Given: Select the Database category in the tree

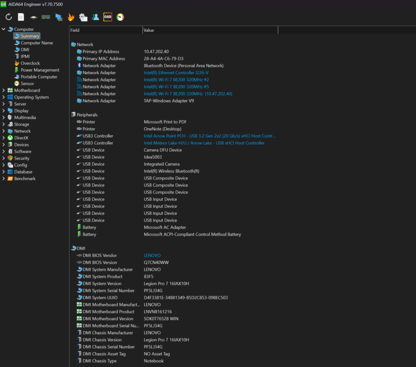Looking at the screenshot, I should (x=19, y=172).
